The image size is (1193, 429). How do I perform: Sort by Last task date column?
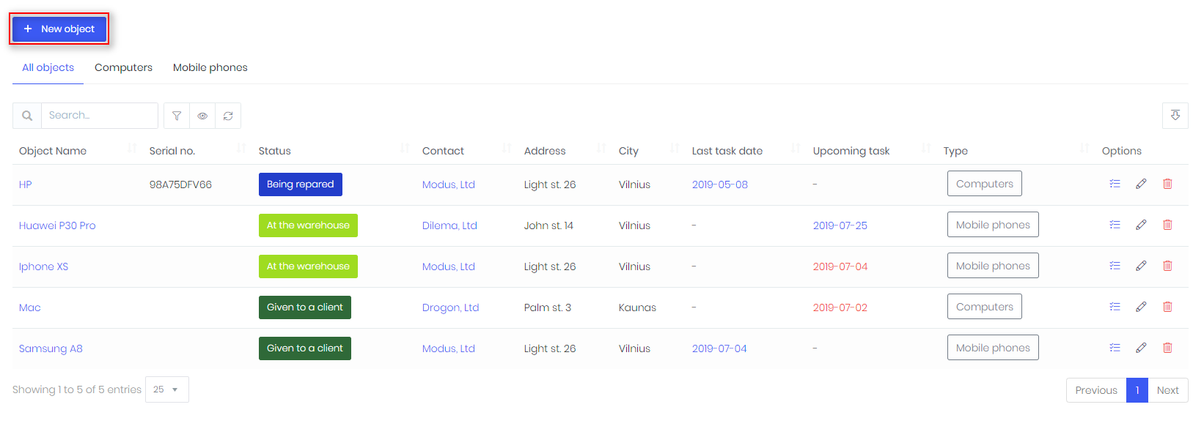click(x=746, y=150)
